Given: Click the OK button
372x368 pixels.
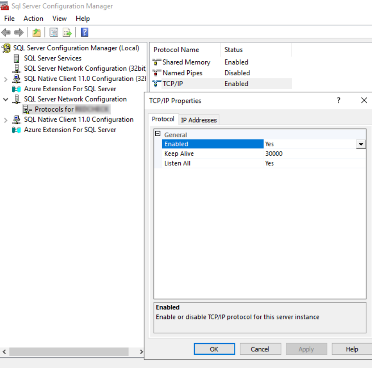Looking at the screenshot, I should click(214, 349).
